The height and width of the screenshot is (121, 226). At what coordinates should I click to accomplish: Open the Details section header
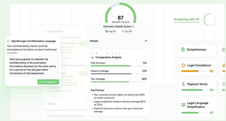pyautogui.click(x=119, y=41)
